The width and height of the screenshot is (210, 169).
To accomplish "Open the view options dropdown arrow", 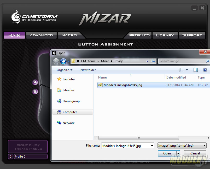I will coord(187,70).
